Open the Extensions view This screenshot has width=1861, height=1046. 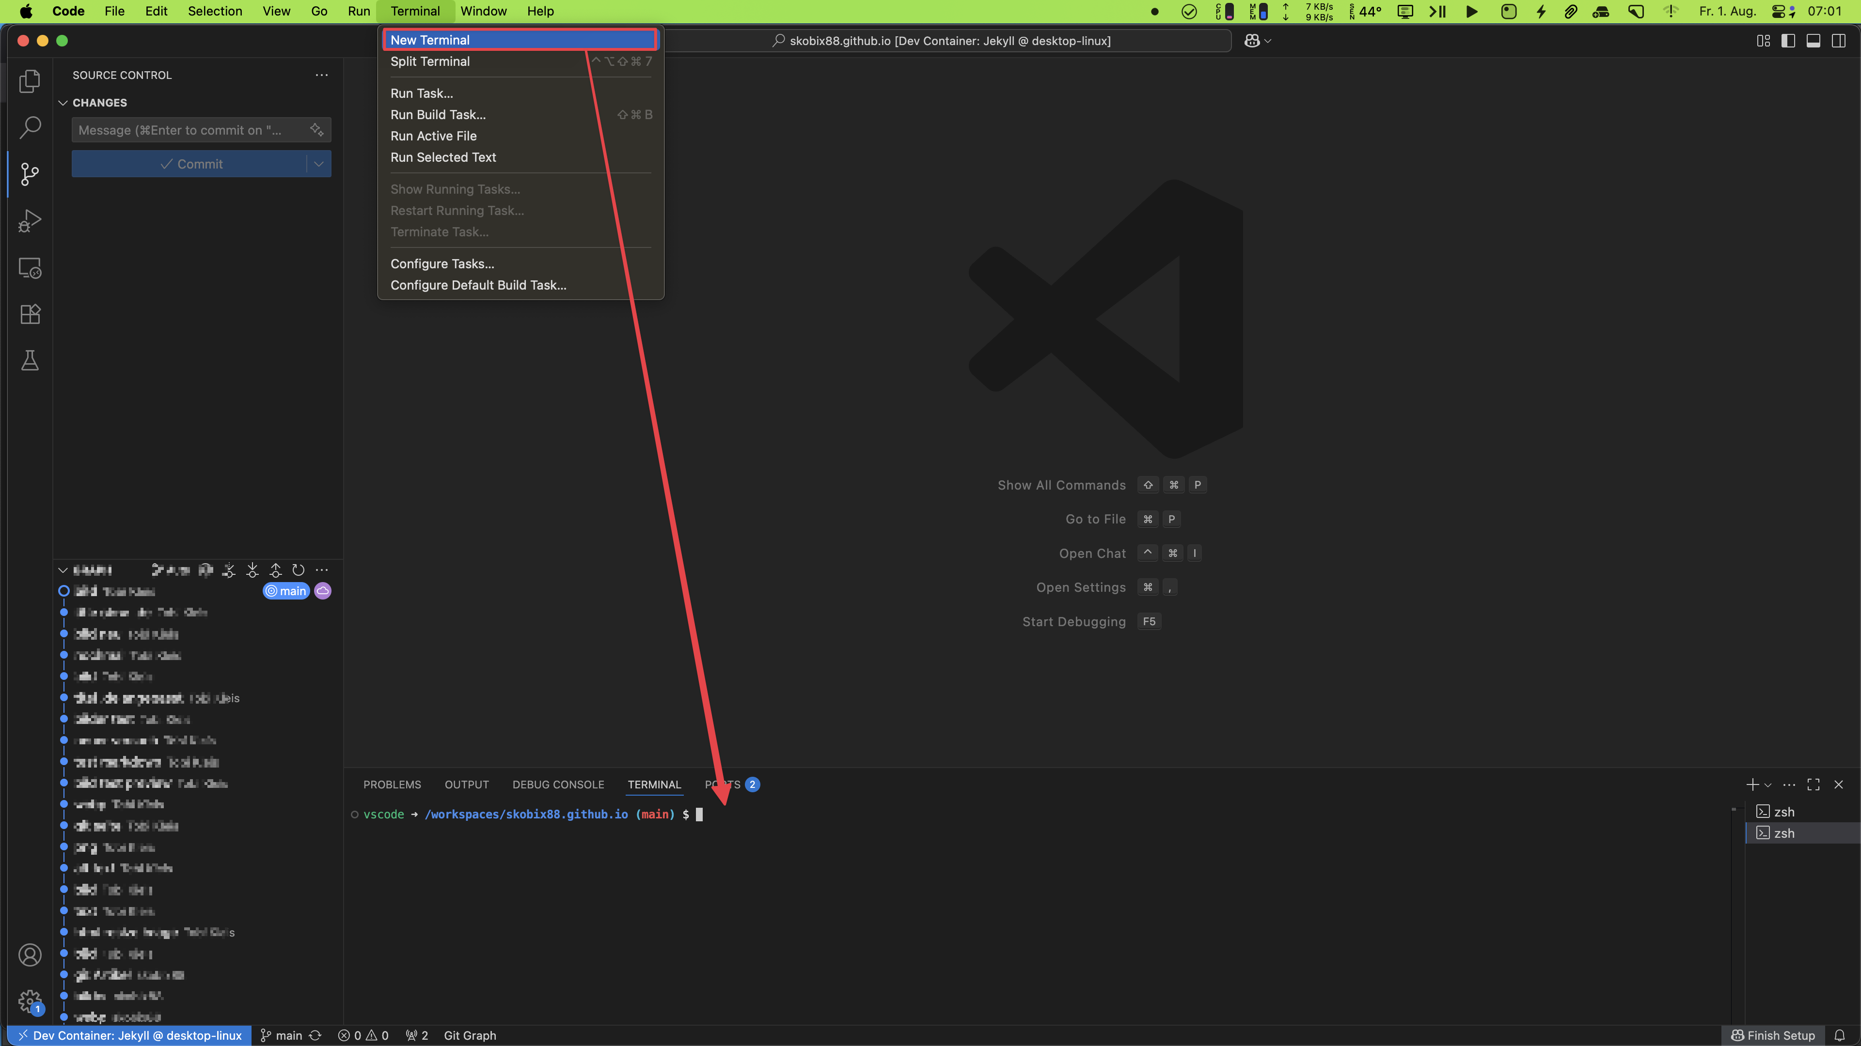(30, 314)
